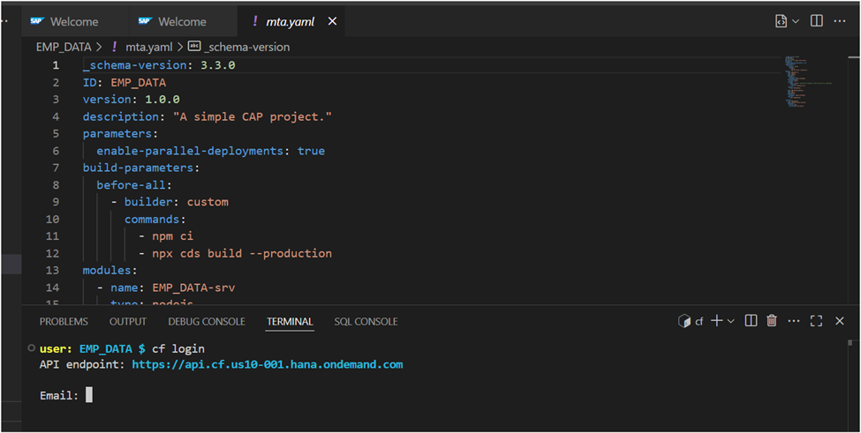The image size is (861, 433).
Task: Click the "- npm ci" line
Action: point(166,236)
